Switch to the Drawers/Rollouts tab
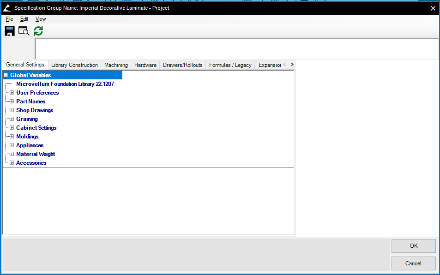The width and height of the screenshot is (440, 275). pos(182,65)
